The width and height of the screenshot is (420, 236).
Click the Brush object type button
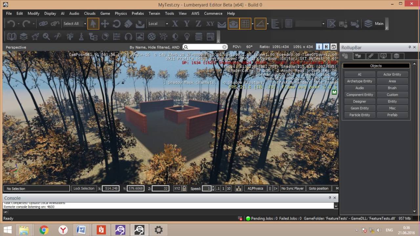(x=392, y=88)
